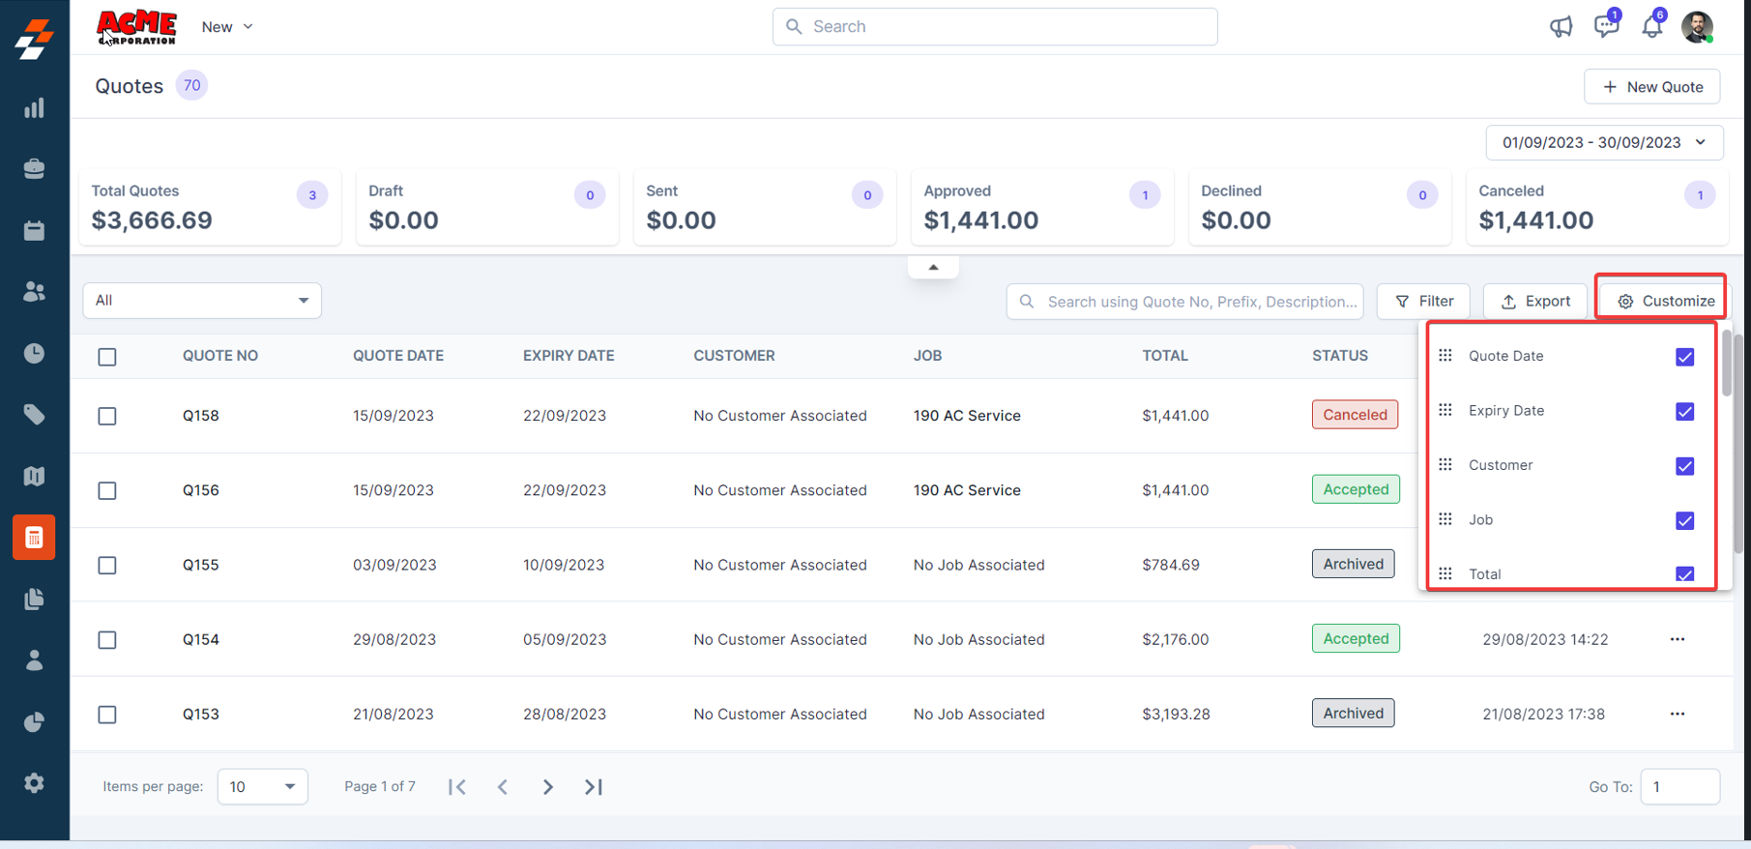The width and height of the screenshot is (1751, 849).
Task: Click the Export button
Action: (1534, 302)
